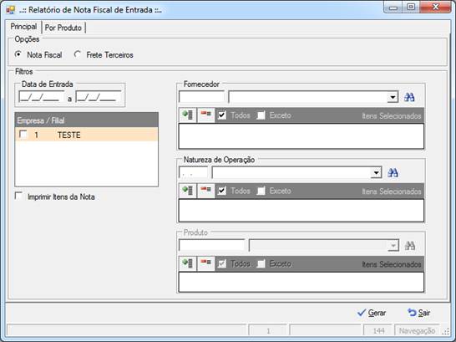Check the TESTE company row checkbox
The width and height of the screenshot is (456, 342).
tap(23, 135)
